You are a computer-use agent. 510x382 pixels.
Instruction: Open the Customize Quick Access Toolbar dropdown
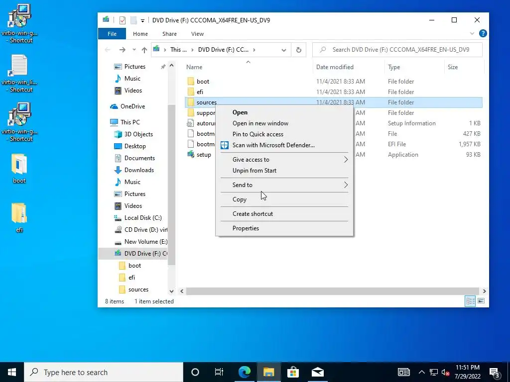(x=142, y=20)
